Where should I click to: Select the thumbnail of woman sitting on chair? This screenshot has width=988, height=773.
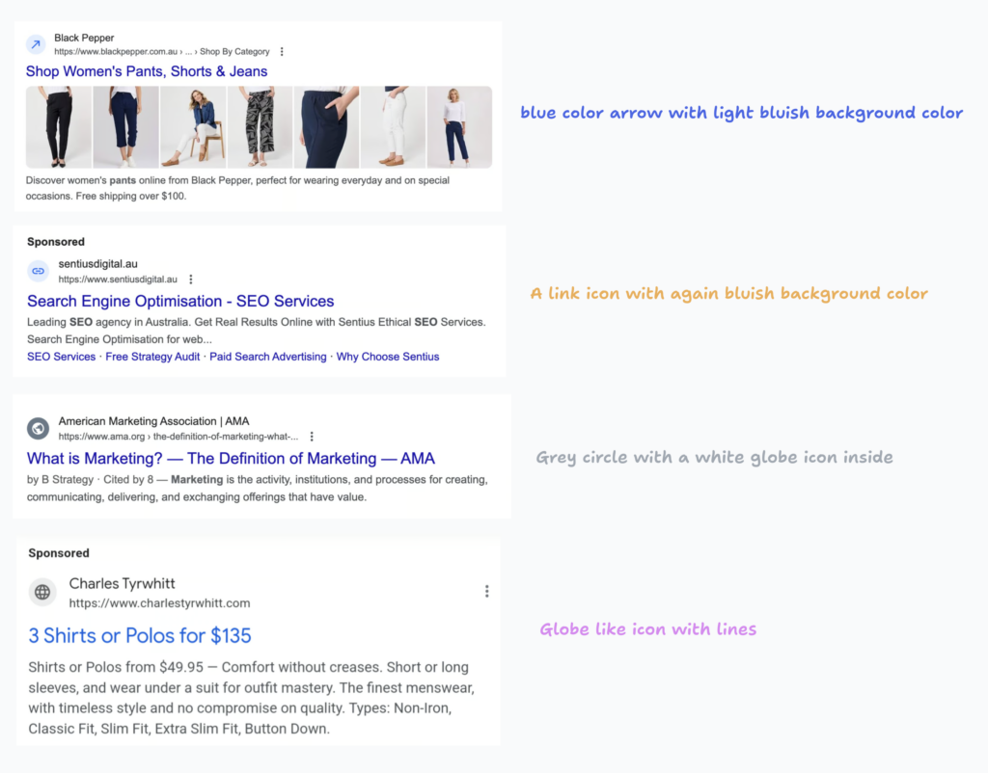click(x=193, y=127)
